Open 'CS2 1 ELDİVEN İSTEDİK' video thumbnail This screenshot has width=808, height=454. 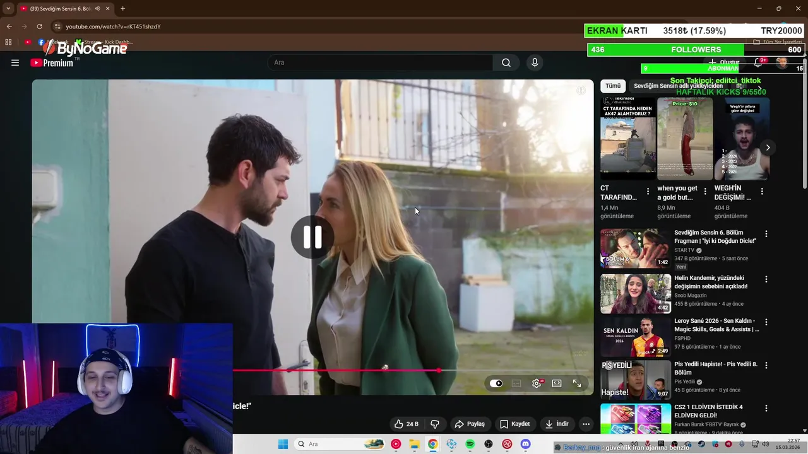[636, 419]
